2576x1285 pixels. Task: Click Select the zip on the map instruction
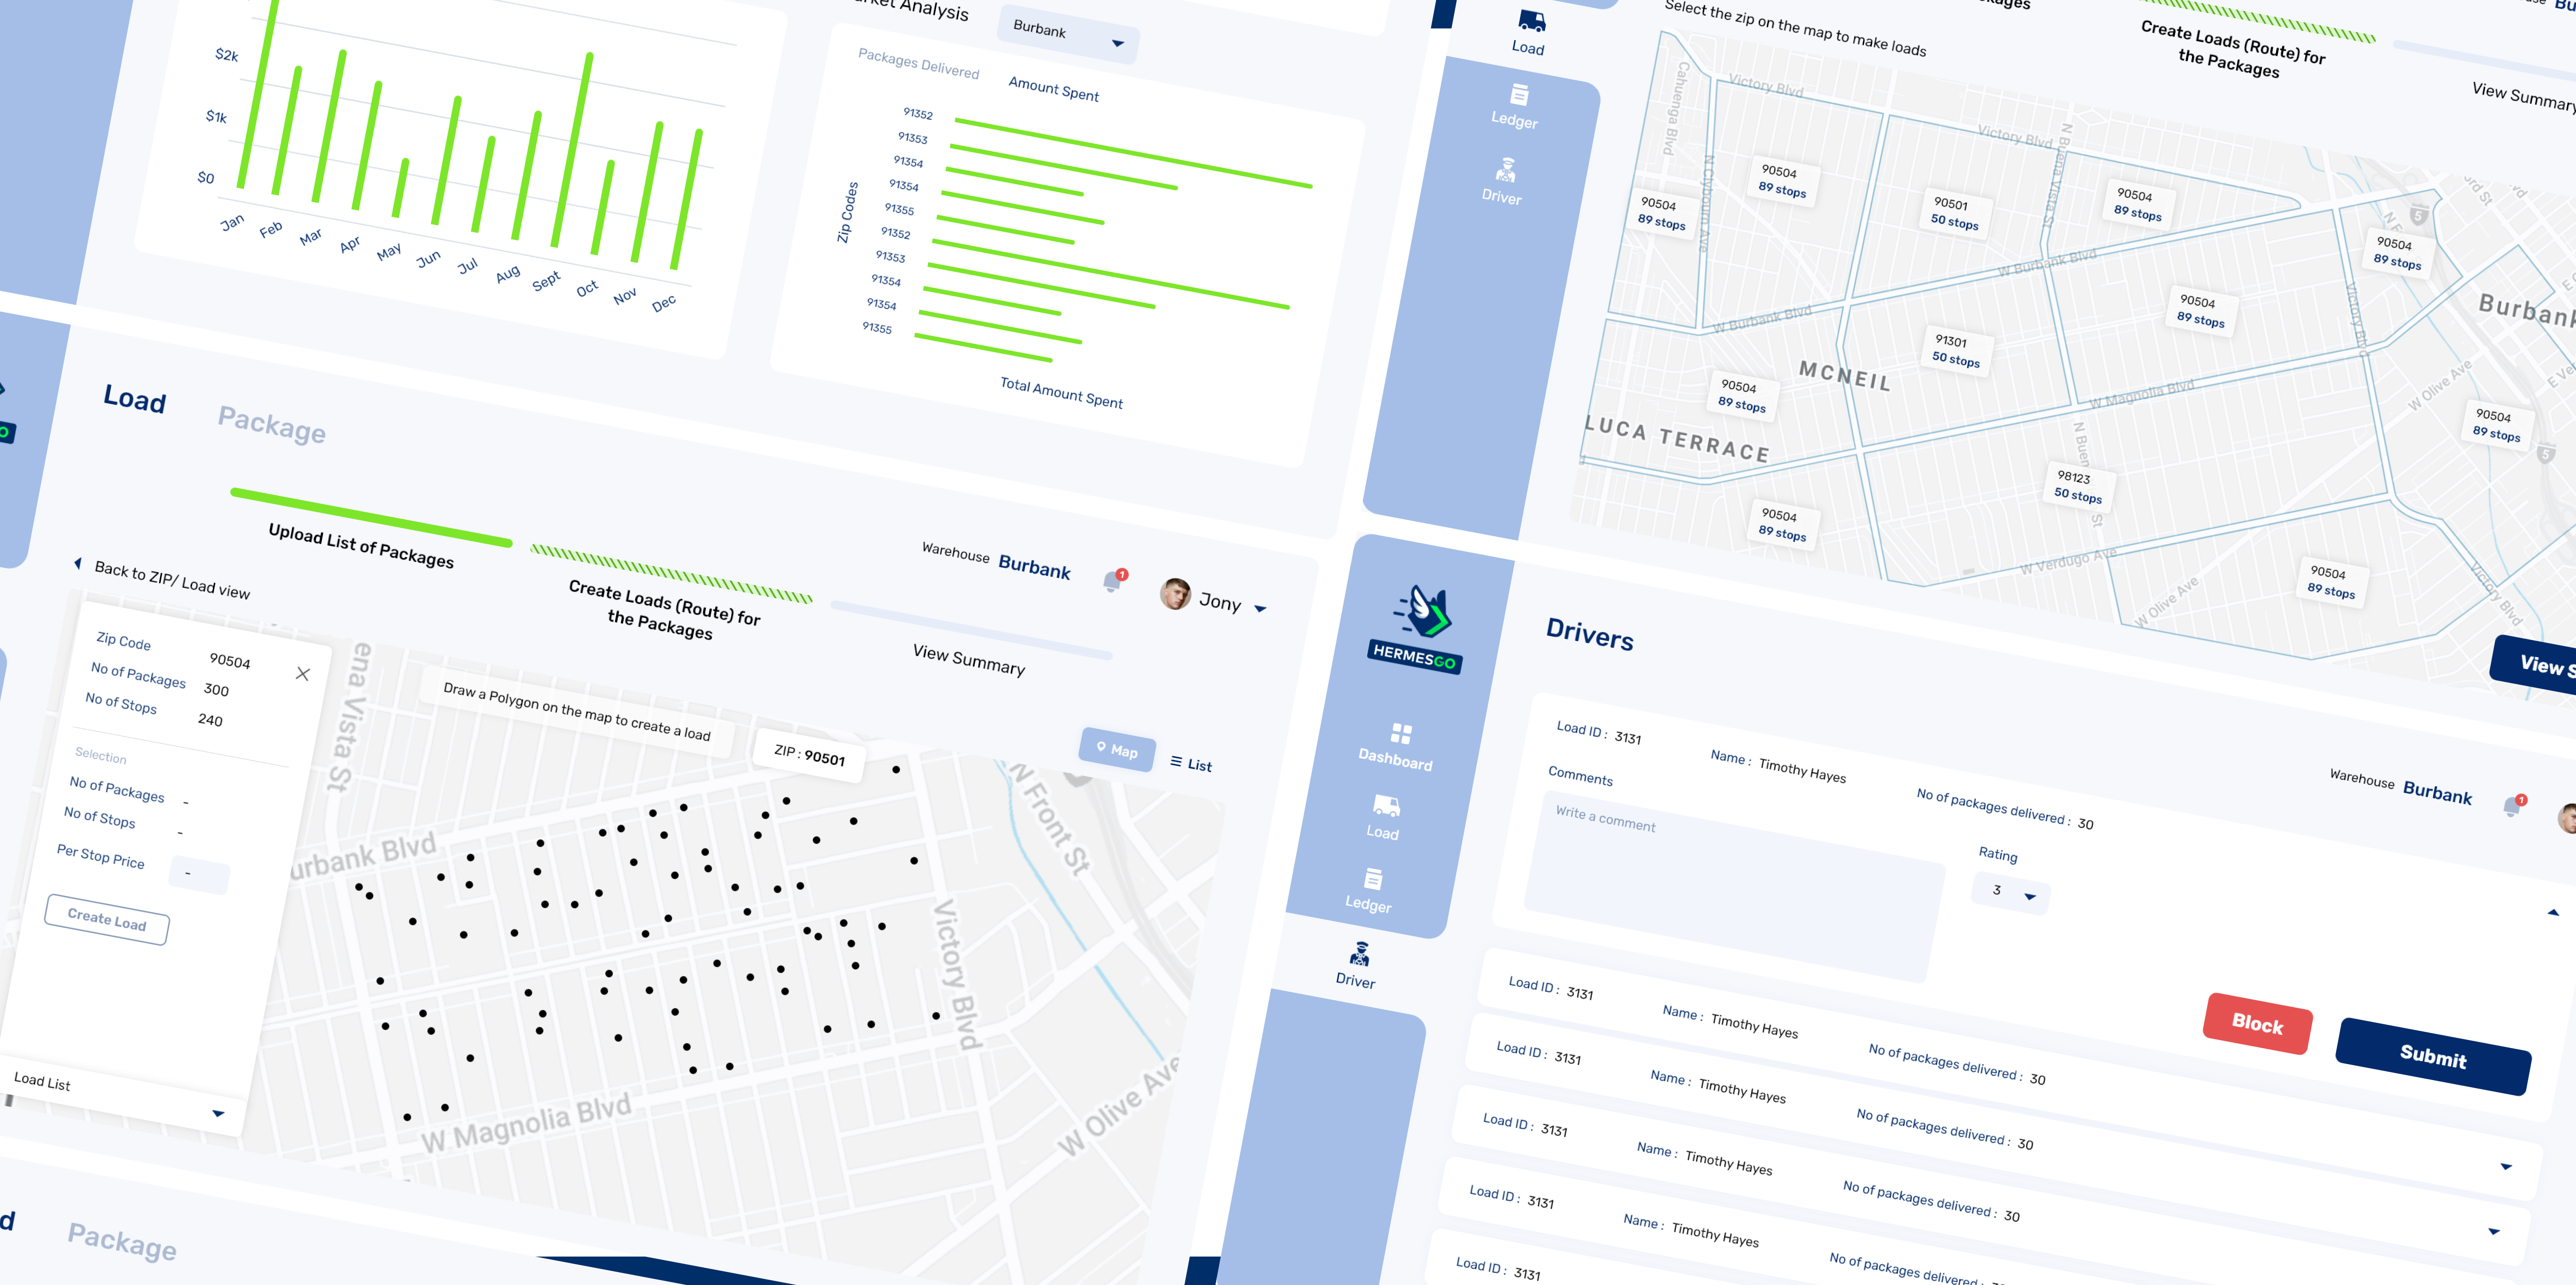click(1795, 27)
